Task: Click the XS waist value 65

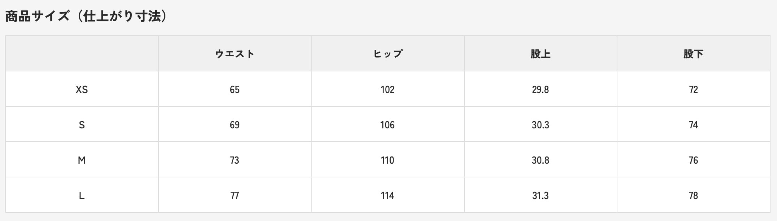Action: (235, 89)
